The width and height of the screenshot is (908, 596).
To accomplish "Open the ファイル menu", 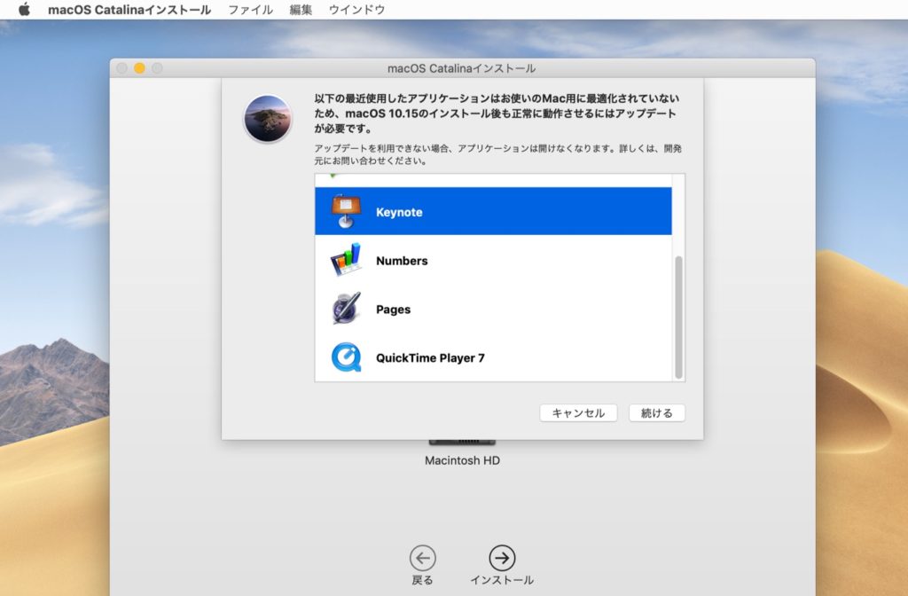I will click(250, 10).
